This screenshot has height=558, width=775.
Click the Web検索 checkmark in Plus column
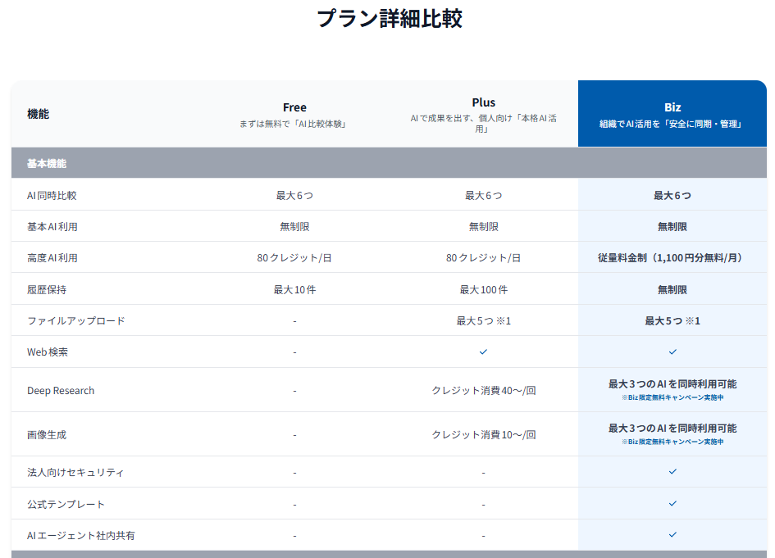pyautogui.click(x=483, y=352)
